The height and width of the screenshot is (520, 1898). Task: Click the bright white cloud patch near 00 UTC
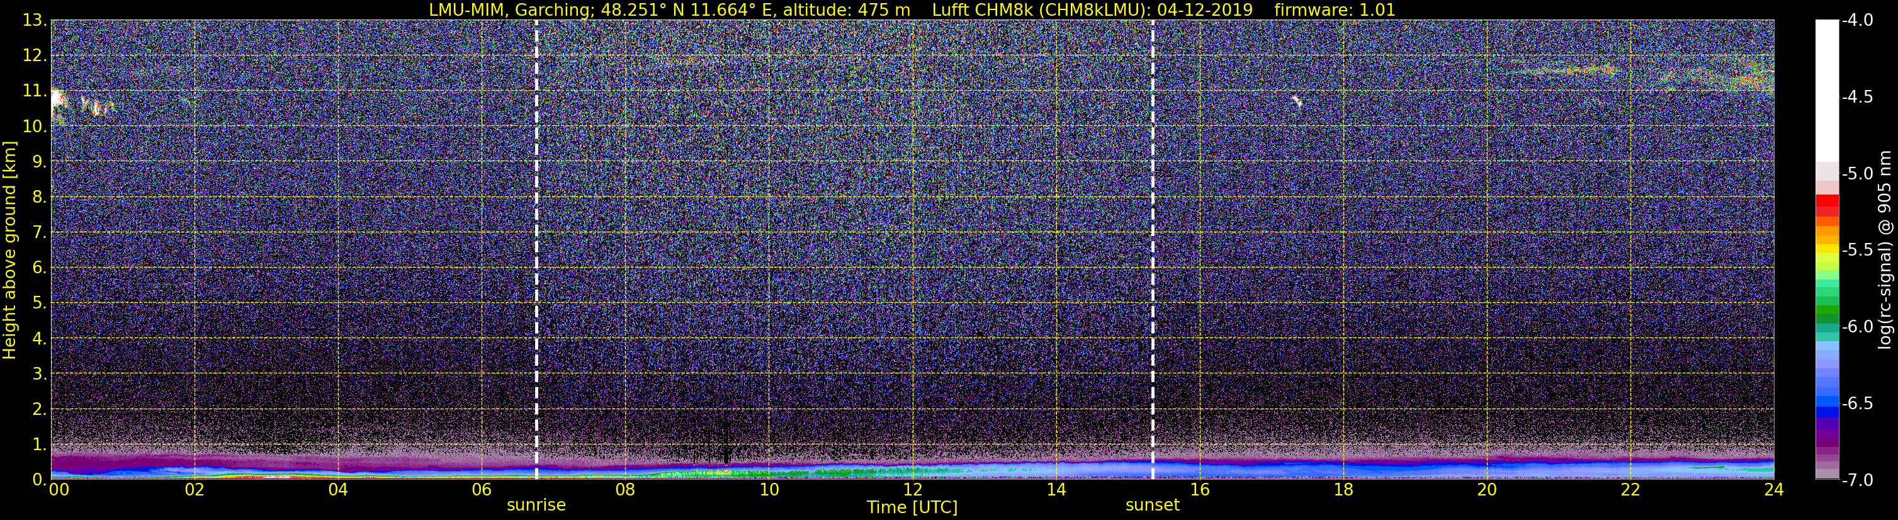(x=58, y=99)
